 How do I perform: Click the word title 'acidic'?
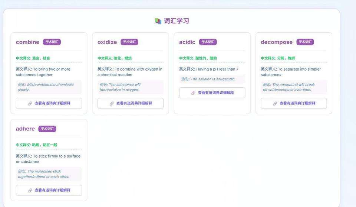(187, 42)
